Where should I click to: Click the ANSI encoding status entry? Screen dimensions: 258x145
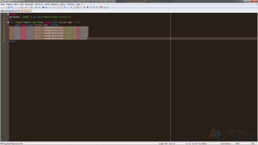click(x=237, y=144)
